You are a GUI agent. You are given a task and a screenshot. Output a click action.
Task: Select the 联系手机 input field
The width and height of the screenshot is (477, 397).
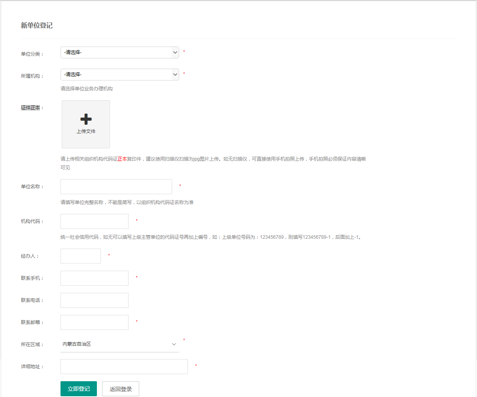(x=94, y=278)
